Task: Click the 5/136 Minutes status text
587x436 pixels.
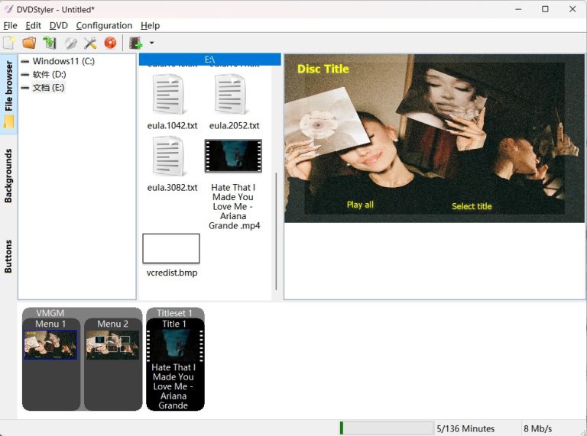Action: (x=465, y=428)
